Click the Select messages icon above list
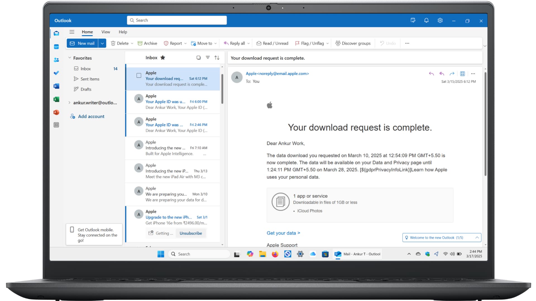This screenshot has width=536, height=301. click(x=198, y=58)
